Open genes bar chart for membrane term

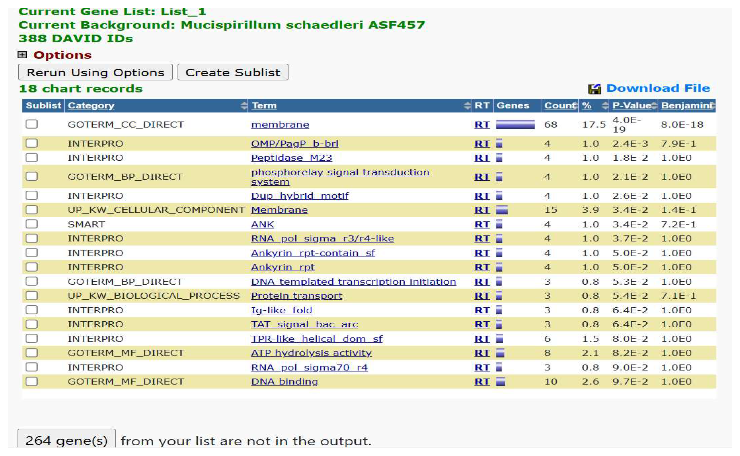click(x=517, y=125)
